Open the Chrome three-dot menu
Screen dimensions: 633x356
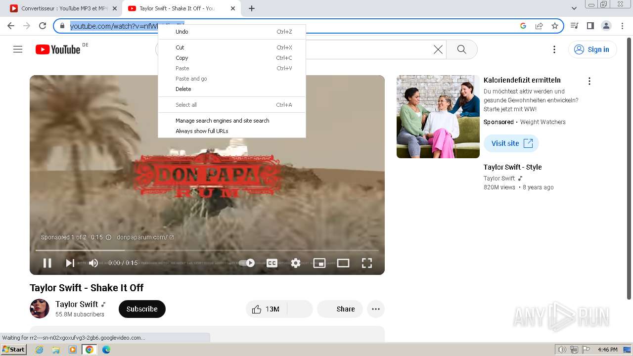(x=622, y=26)
